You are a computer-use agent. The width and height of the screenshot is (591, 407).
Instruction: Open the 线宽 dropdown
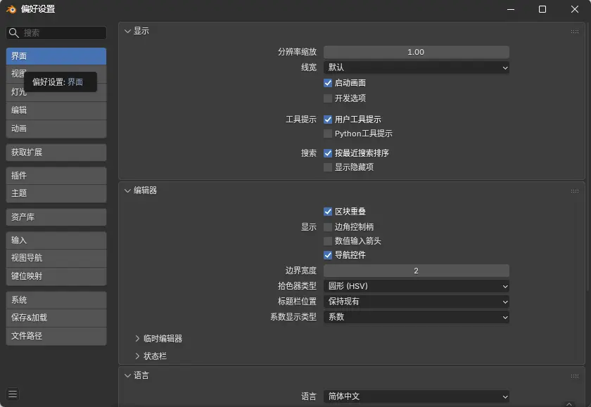417,67
